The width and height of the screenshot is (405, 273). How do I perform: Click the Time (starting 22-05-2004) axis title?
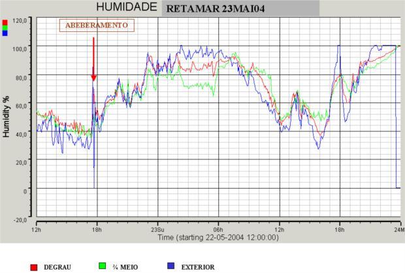coord(218,238)
